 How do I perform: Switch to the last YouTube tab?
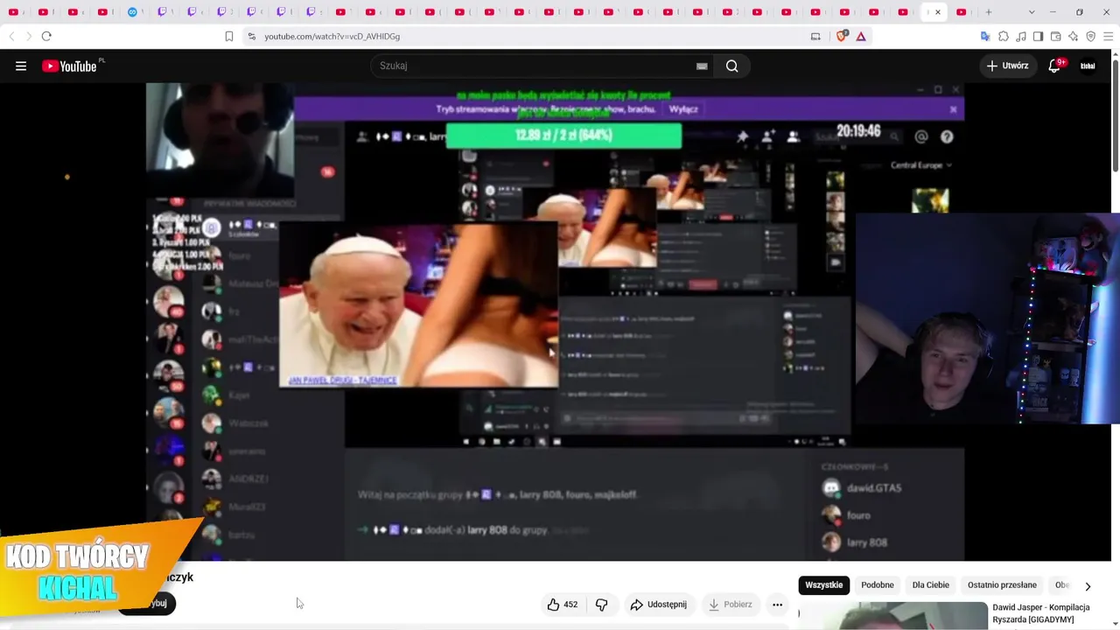point(962,12)
